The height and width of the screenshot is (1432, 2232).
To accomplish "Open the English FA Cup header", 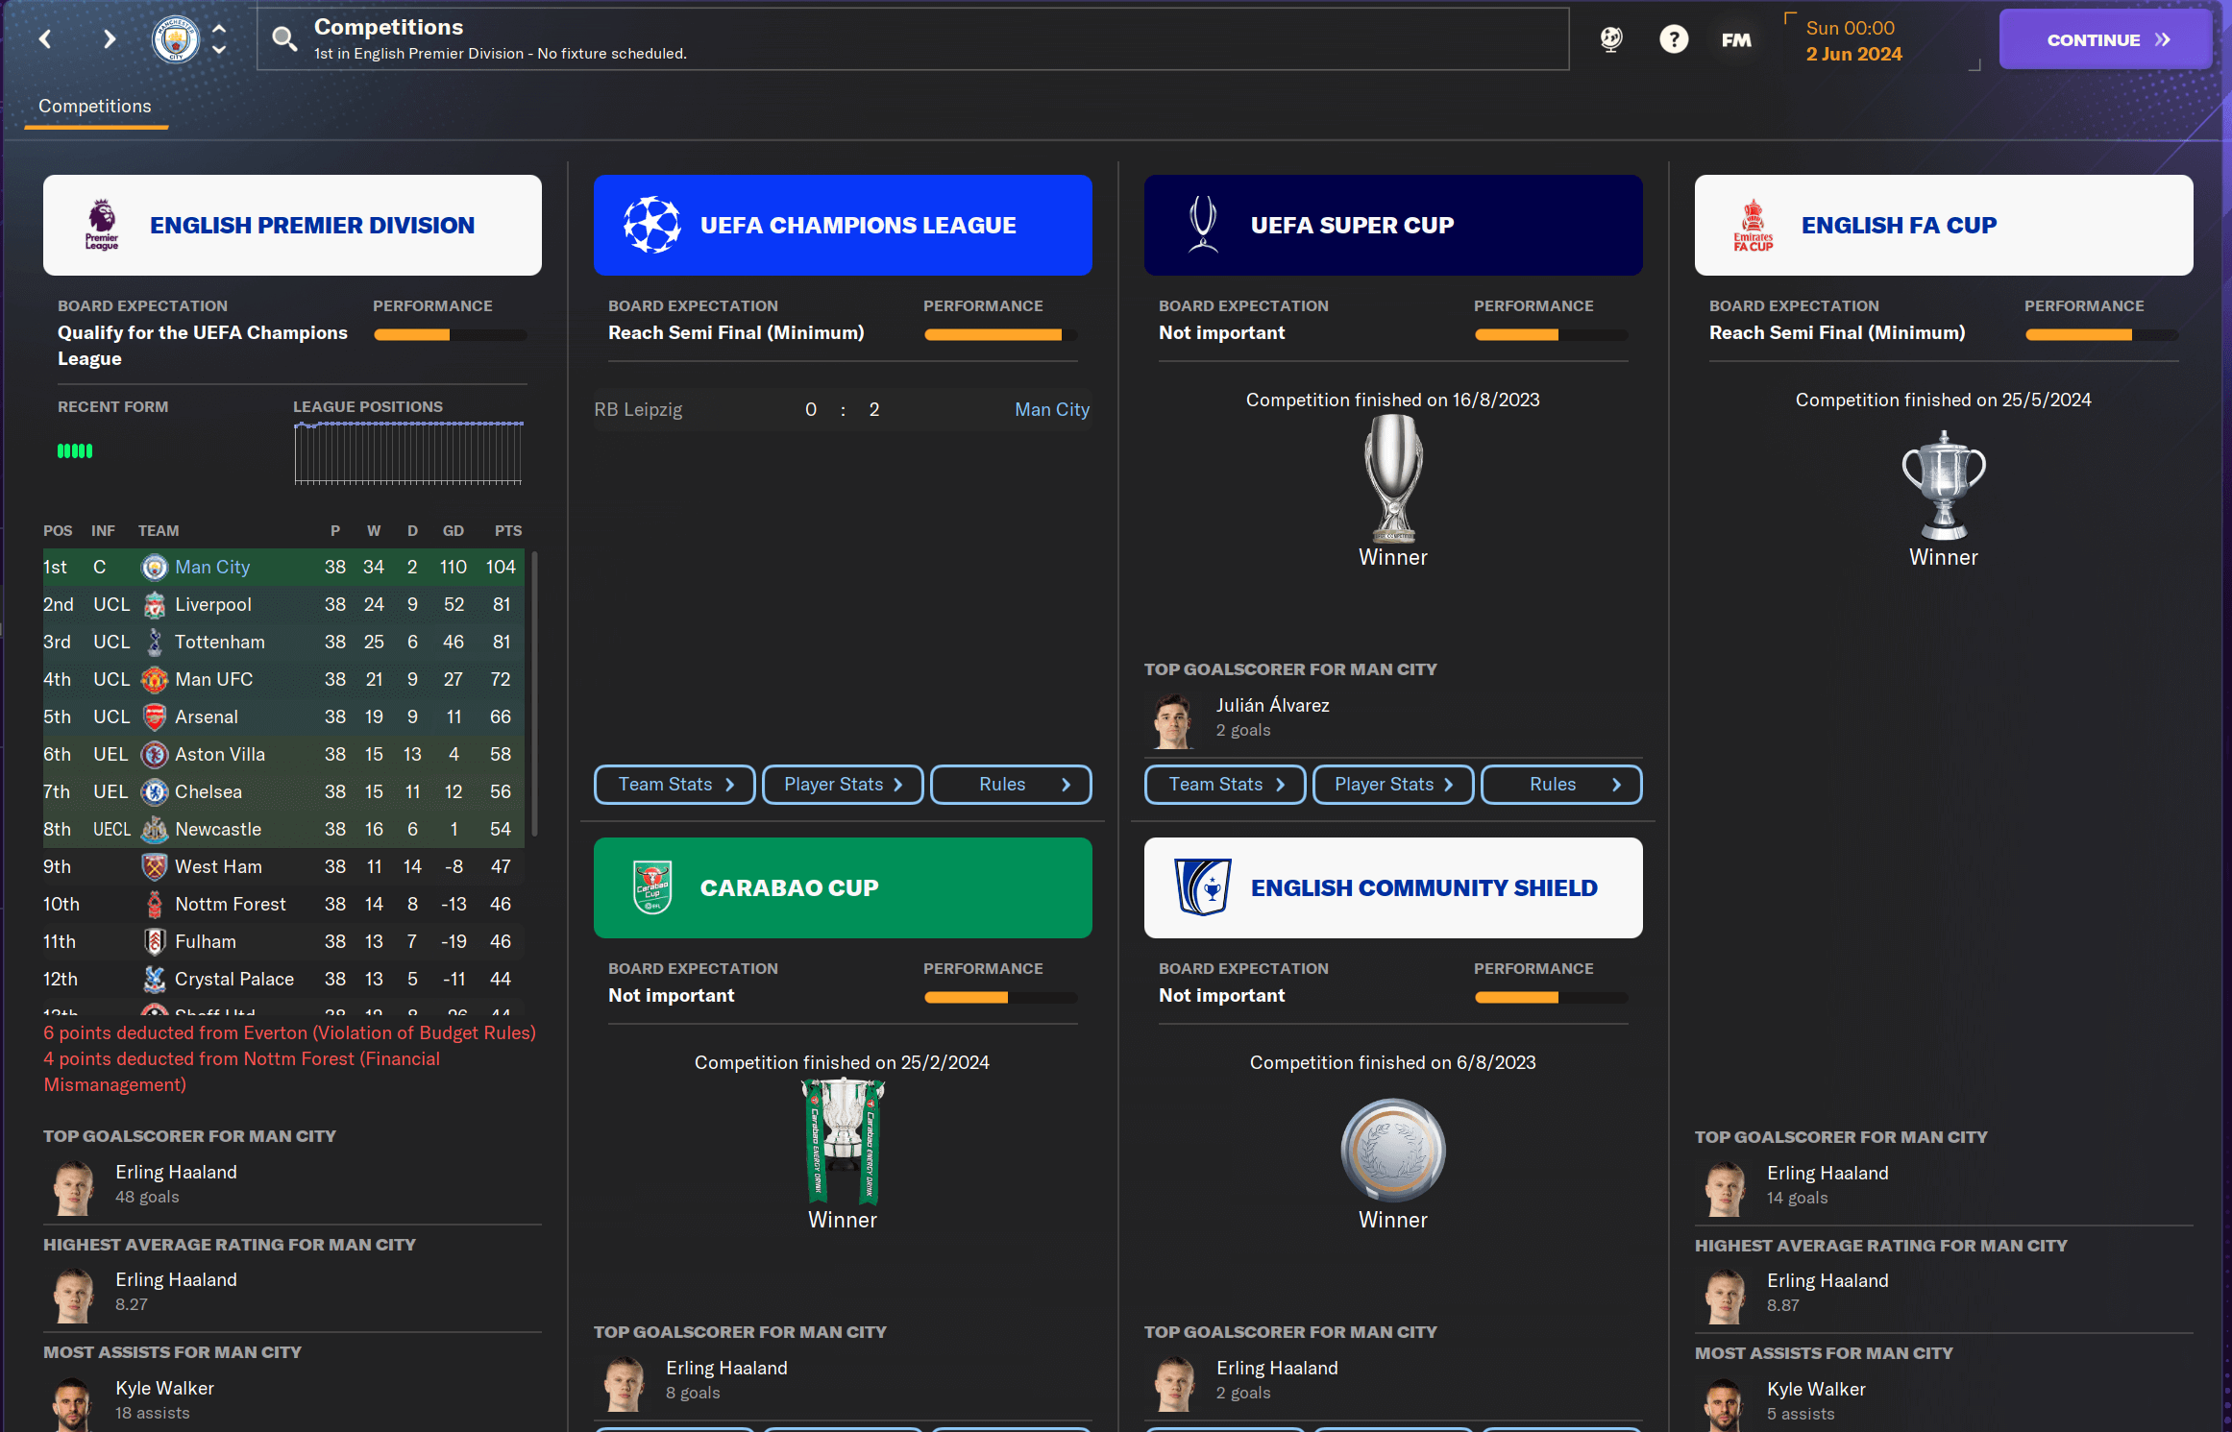I will tap(1944, 225).
